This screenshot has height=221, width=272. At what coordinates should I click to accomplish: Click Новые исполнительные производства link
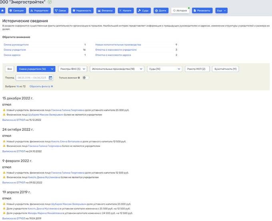pos(118,45)
